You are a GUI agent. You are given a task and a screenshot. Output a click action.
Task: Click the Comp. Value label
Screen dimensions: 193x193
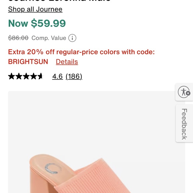[49, 38]
